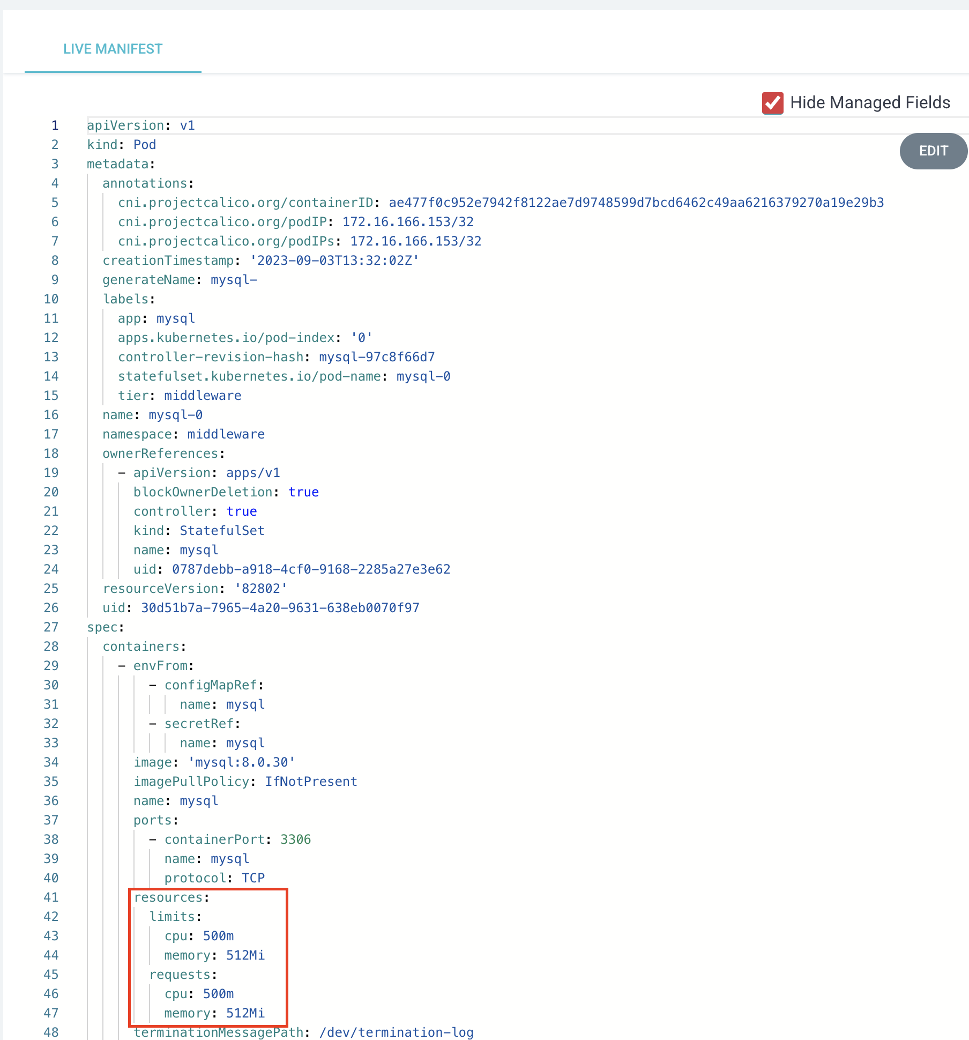This screenshot has height=1040, width=969.
Task: Click the podIP value 172.16.166.153/32 on line 6
Action: coord(408,222)
